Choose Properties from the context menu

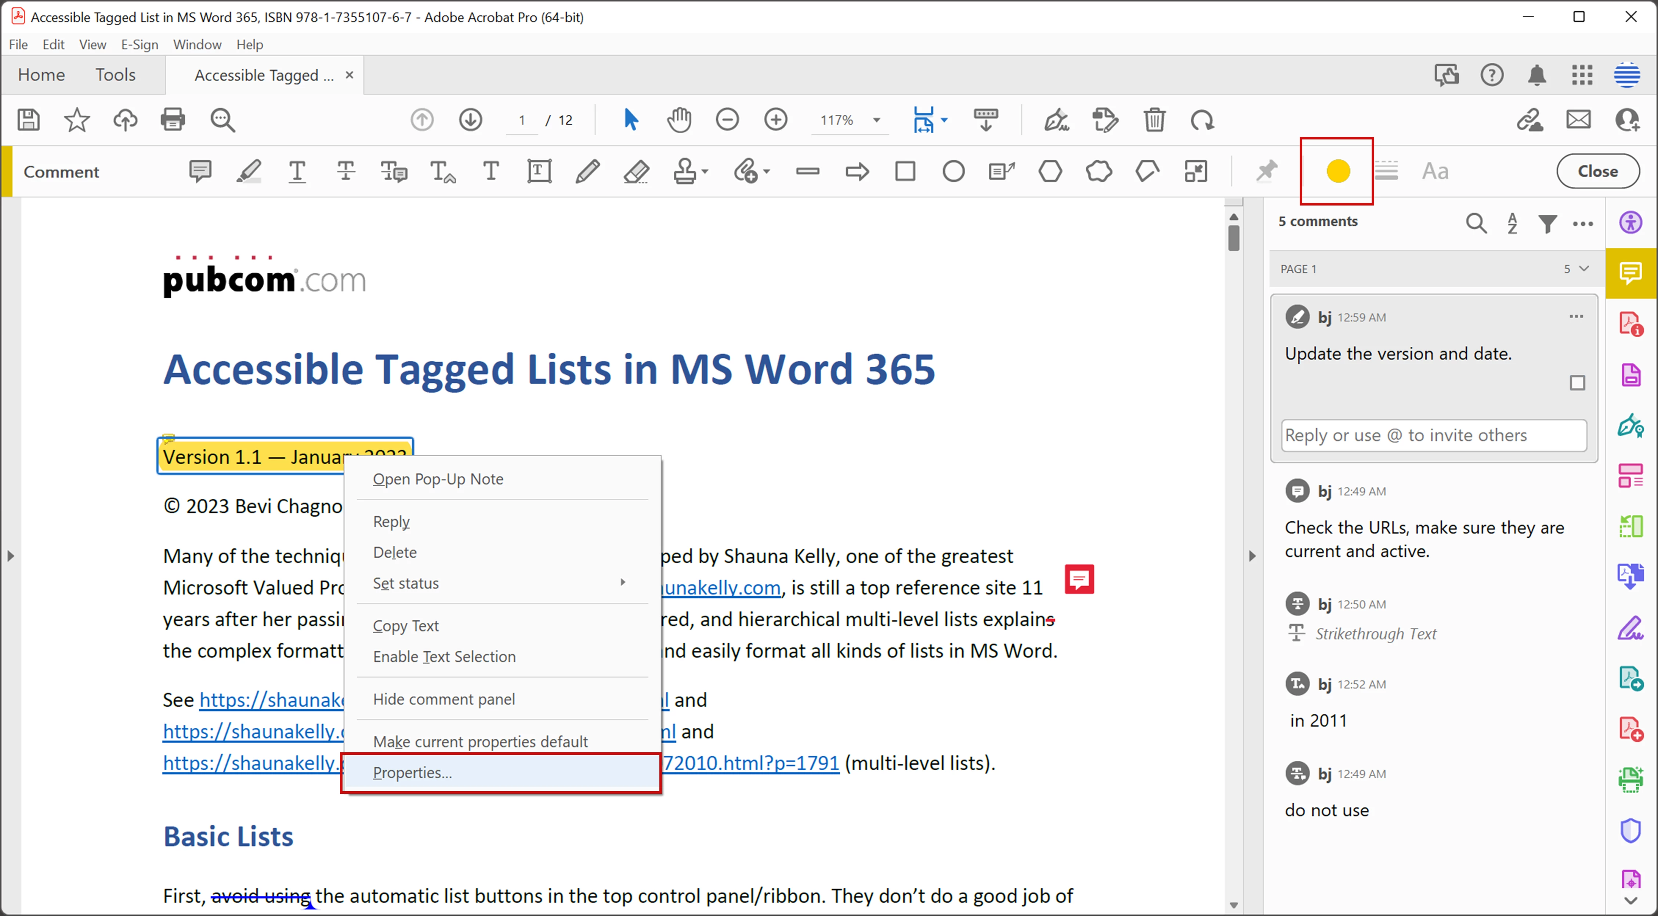412,773
